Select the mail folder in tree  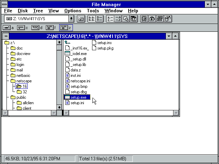coord(17,70)
